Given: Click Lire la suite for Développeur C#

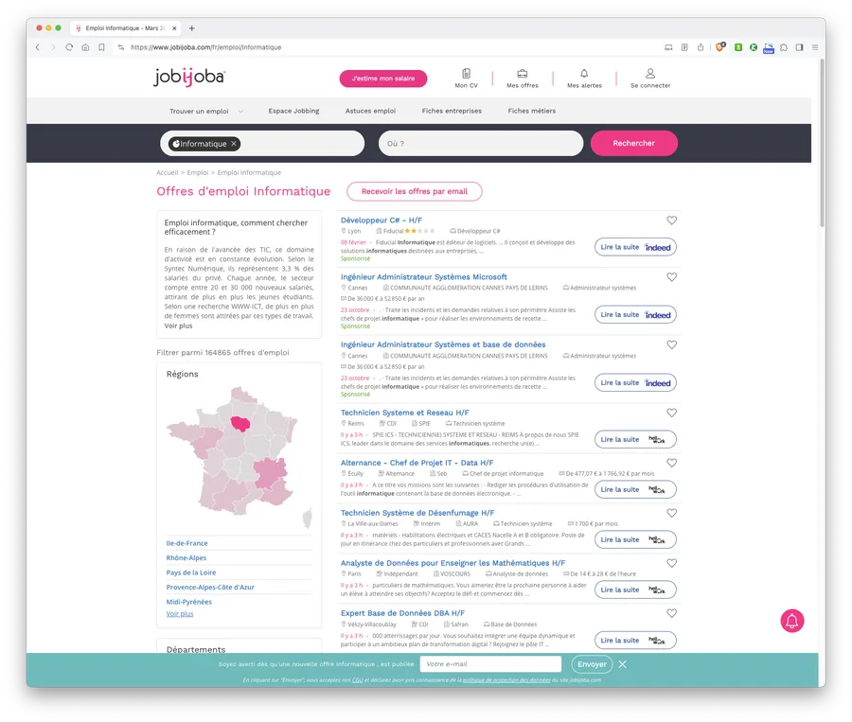Looking at the screenshot, I should pyautogui.click(x=635, y=247).
